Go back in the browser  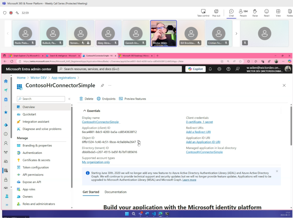pyautogui.click(x=5, y=61)
